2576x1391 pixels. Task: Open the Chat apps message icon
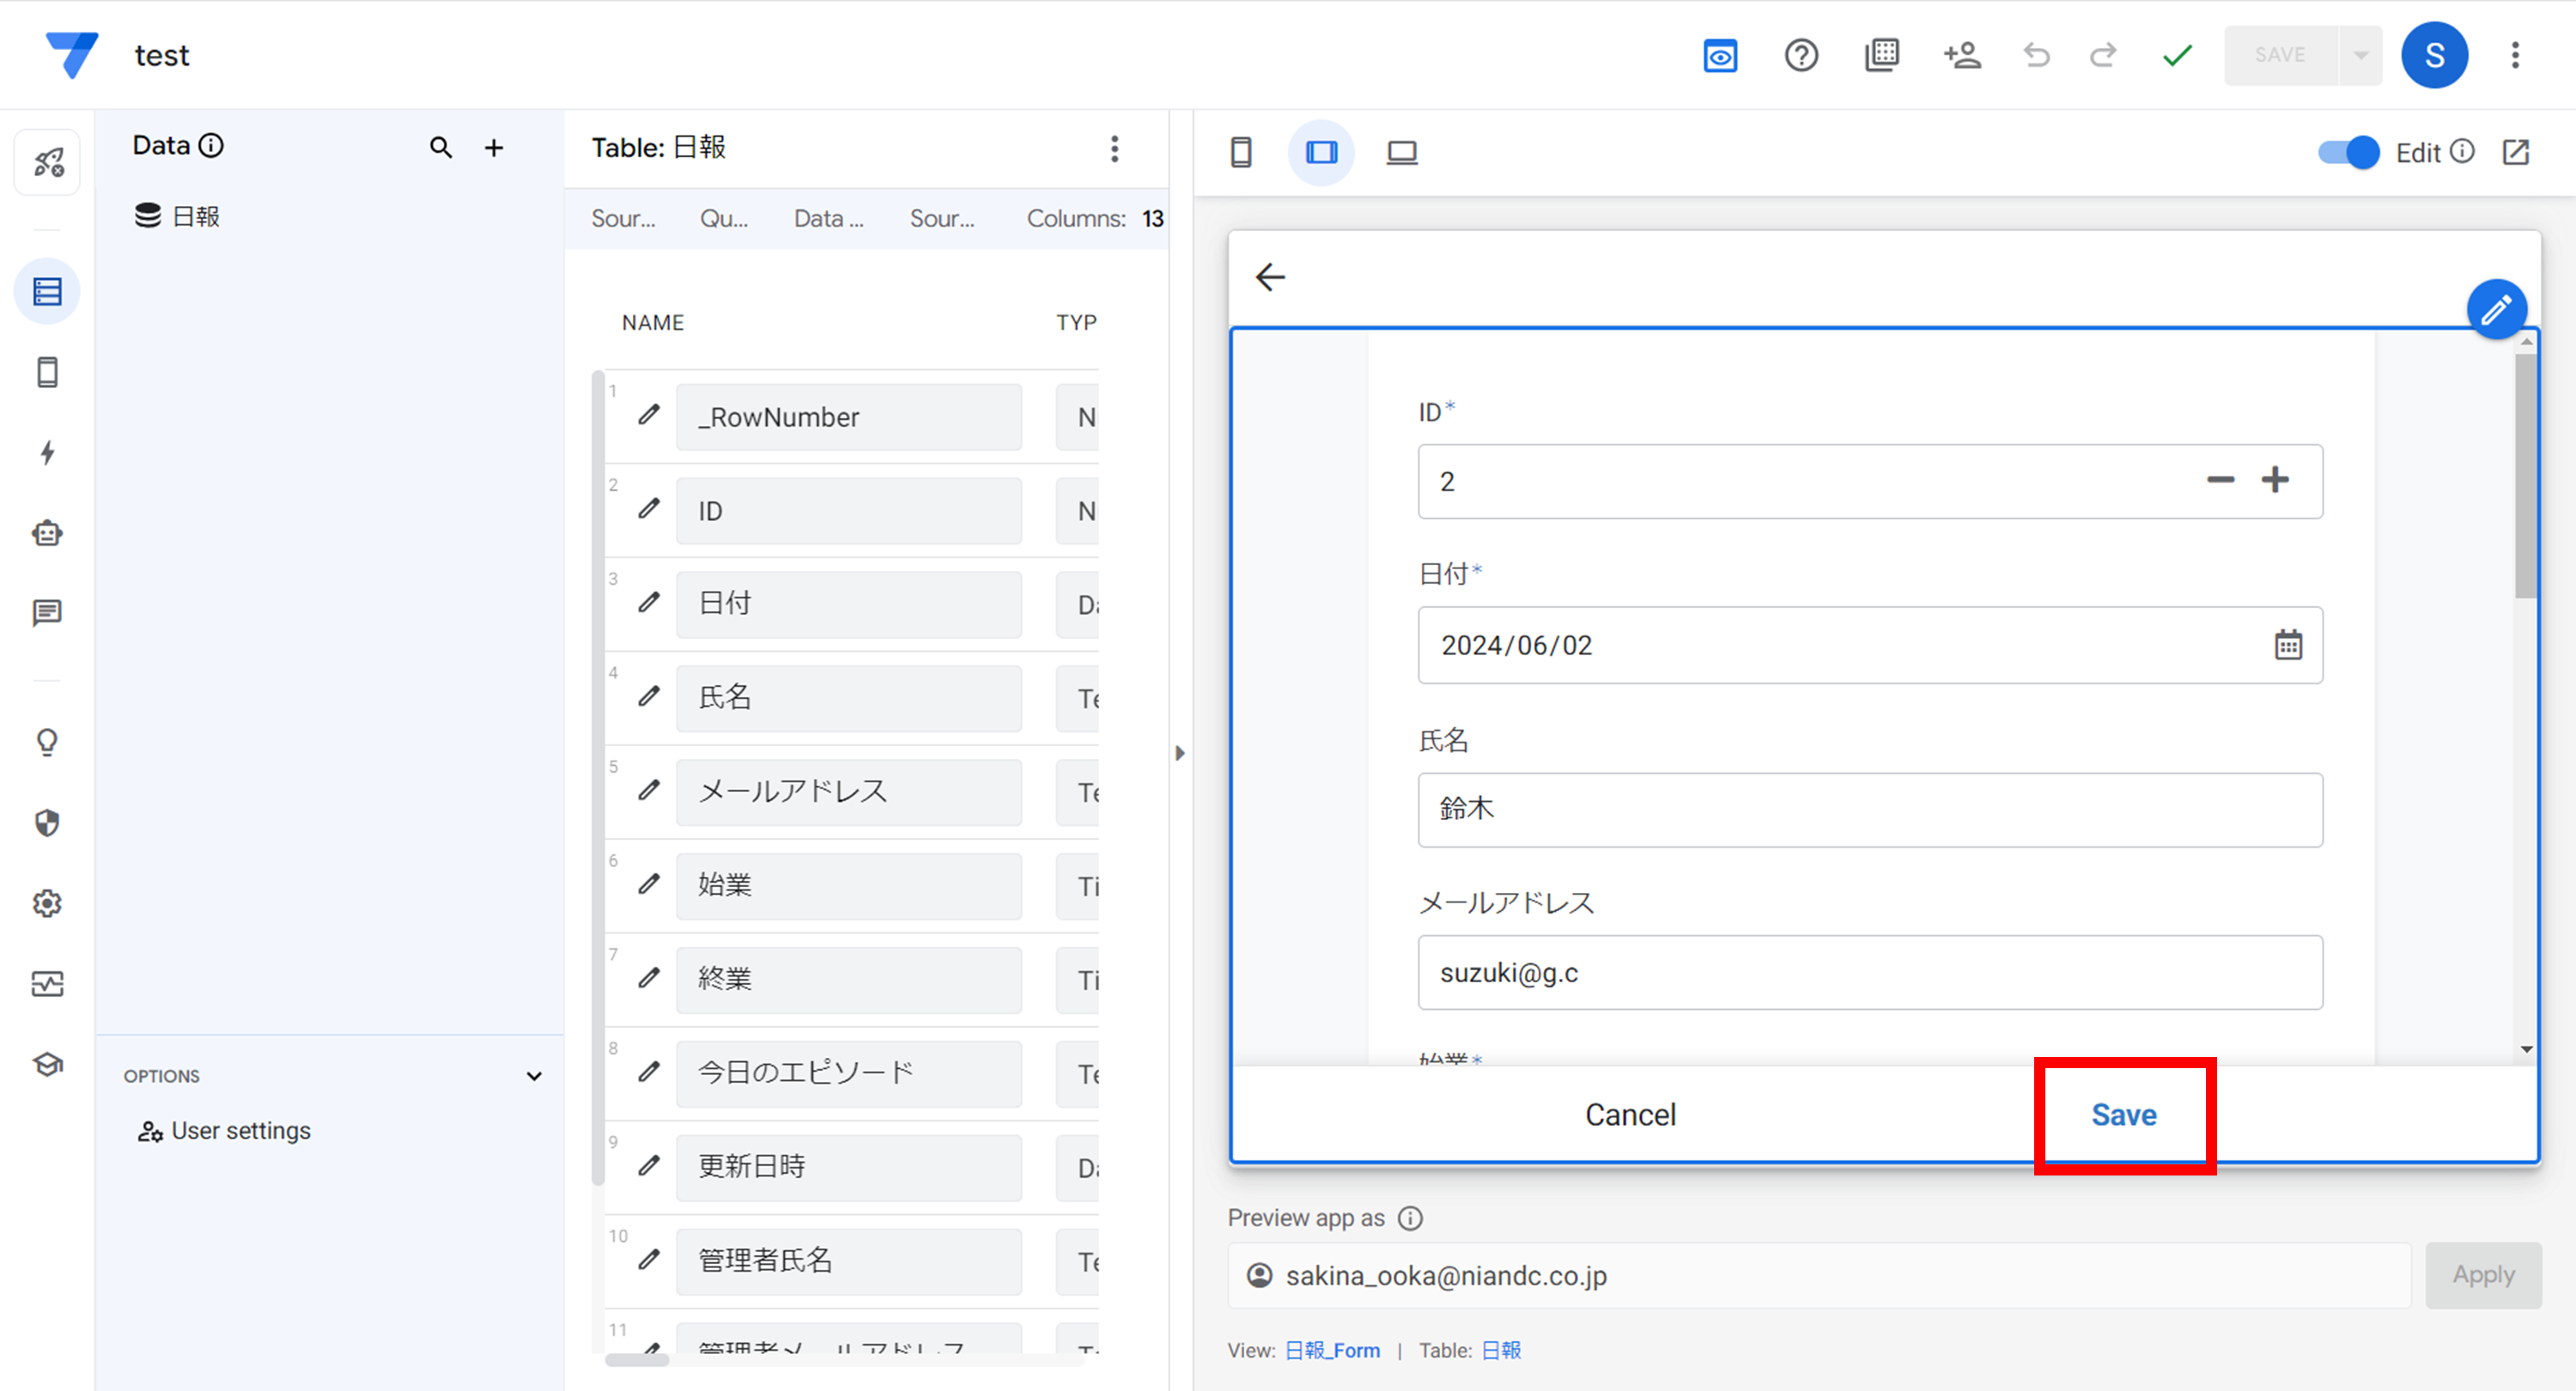[47, 612]
